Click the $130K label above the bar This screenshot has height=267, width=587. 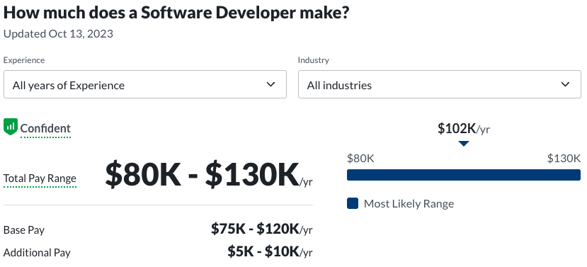click(x=564, y=159)
